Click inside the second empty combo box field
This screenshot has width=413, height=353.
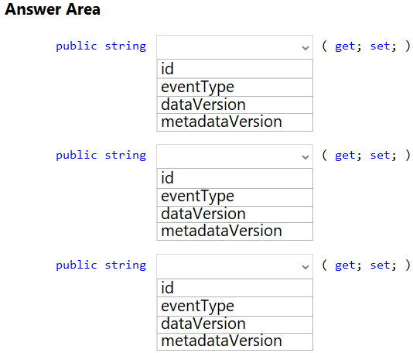click(x=234, y=156)
